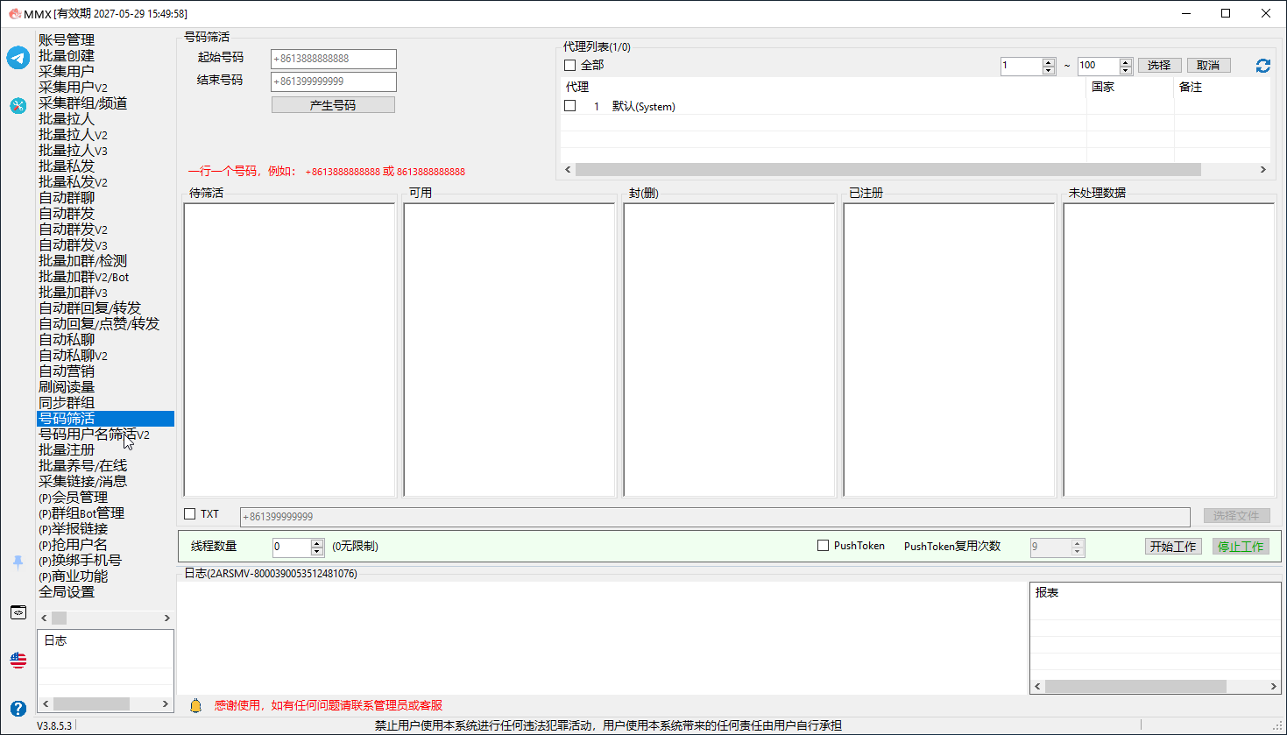Click the MMX app icon in title bar

pyautogui.click(x=14, y=13)
